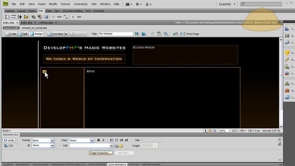
Task: Toggle Italic formatting in Properties
Action: click(x=103, y=140)
